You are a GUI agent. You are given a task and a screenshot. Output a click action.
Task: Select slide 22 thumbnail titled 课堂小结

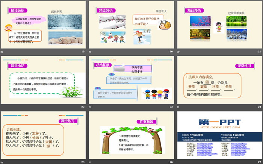coord(43,80)
